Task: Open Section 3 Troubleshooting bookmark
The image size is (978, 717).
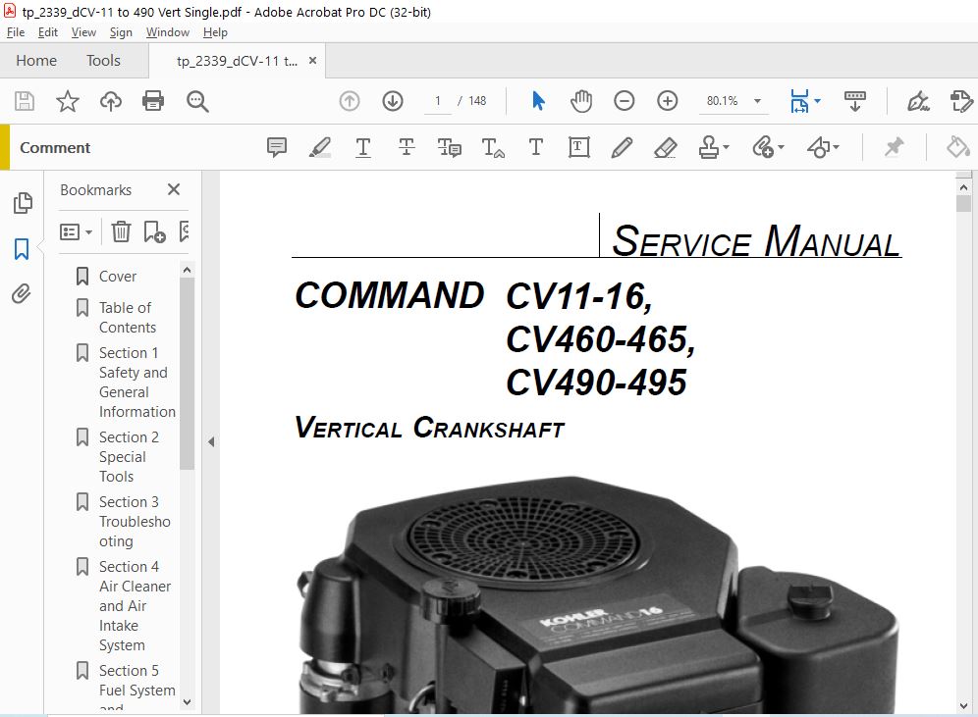Action: [135, 522]
